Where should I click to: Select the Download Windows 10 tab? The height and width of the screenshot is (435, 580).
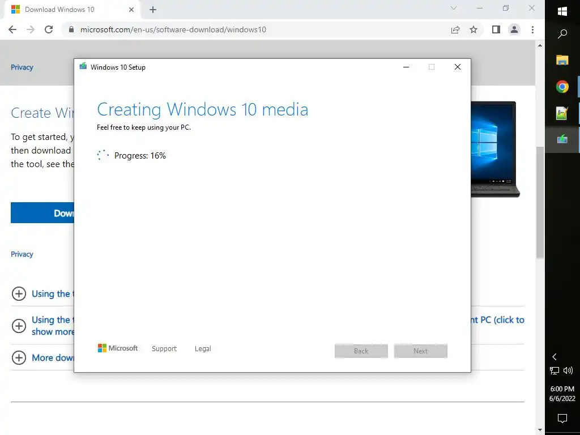click(x=72, y=10)
